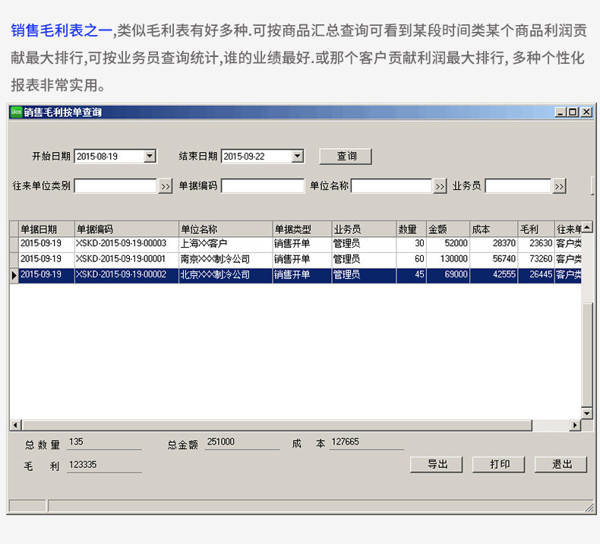Viewport: 600px width, 544px height.
Task: Focus the 往来单位类别 input field
Action: (x=116, y=186)
